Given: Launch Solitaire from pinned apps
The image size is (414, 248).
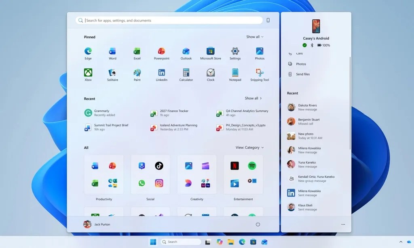Looking at the screenshot, I should tap(112, 75).
